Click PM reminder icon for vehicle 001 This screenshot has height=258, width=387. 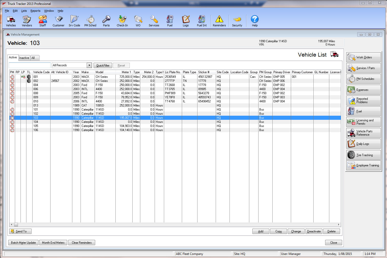pyautogui.click(x=12, y=77)
